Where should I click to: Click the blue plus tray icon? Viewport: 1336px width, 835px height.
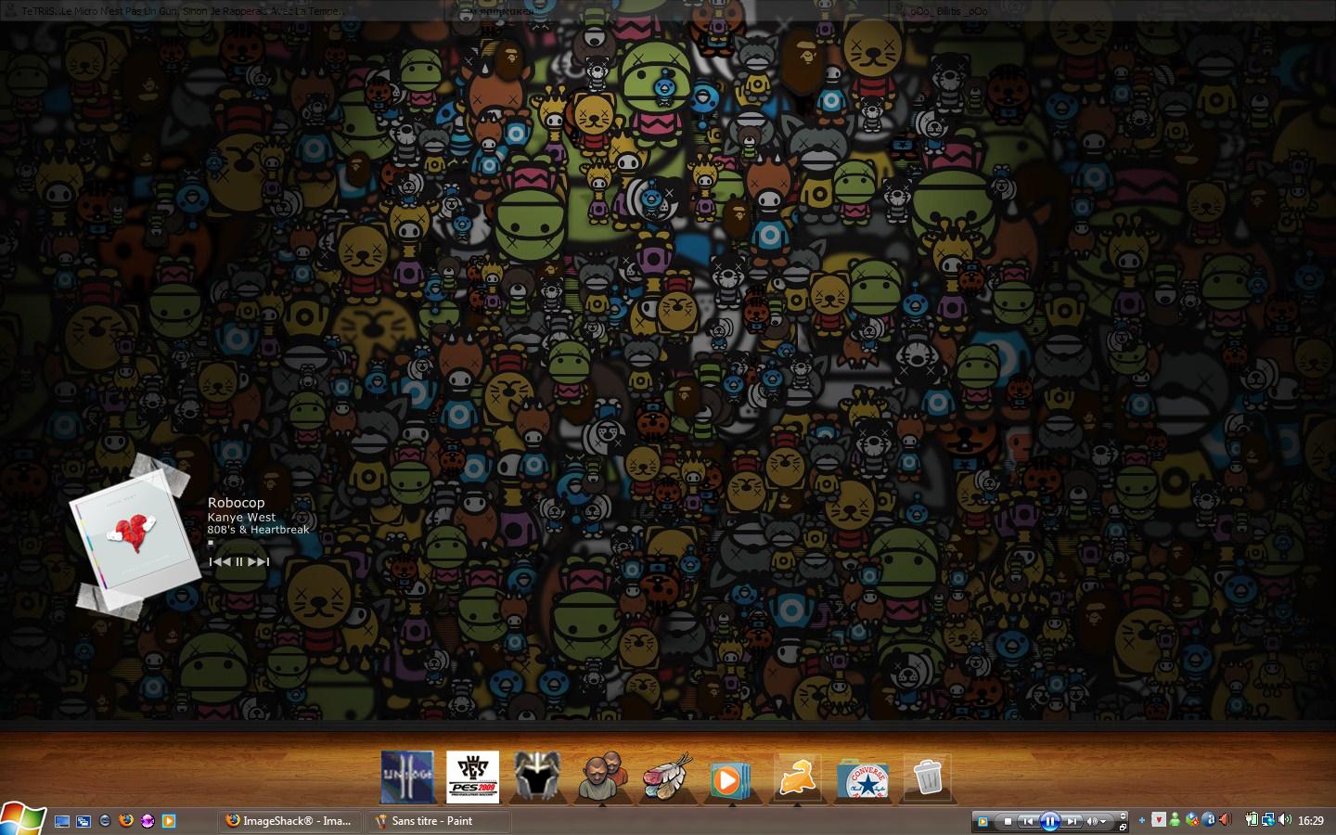(x=1141, y=820)
